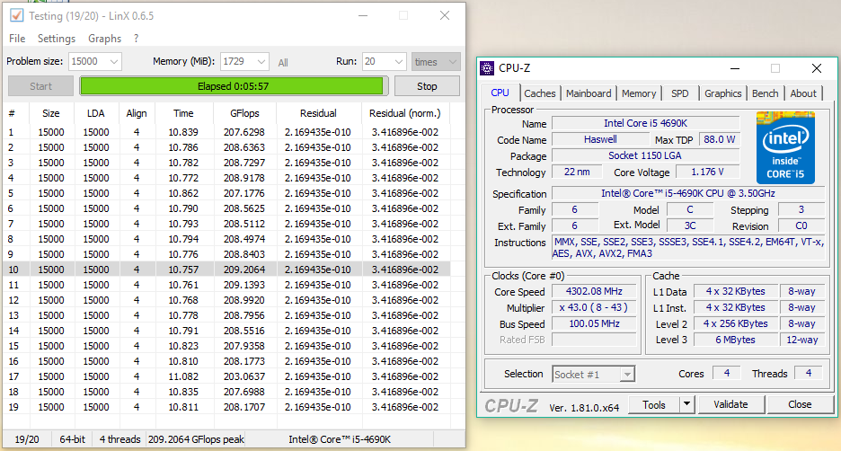Open the Settings menu in LinX
Image resolution: width=841 pixels, height=451 pixels.
coord(57,39)
